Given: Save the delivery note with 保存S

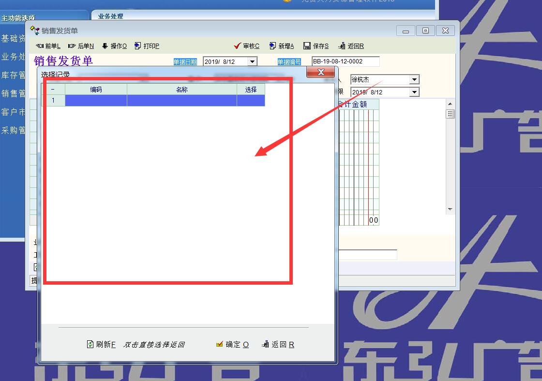Looking at the screenshot, I should point(316,46).
